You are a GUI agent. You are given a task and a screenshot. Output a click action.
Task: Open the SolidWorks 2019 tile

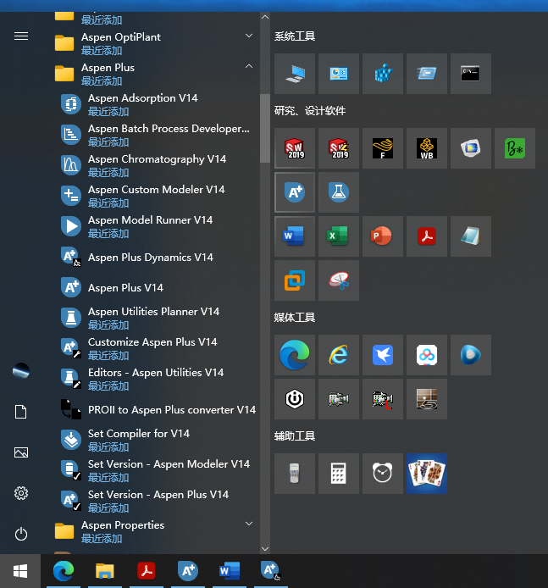295,148
